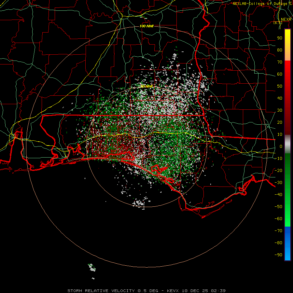This screenshot has height=293, width=293.
Task: Click the -70 value on velocity scale
Action: pos(278,231)
